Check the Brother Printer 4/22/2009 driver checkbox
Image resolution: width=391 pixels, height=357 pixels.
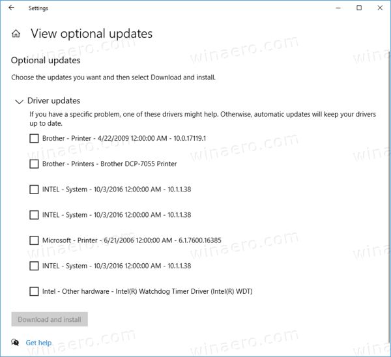(34, 138)
